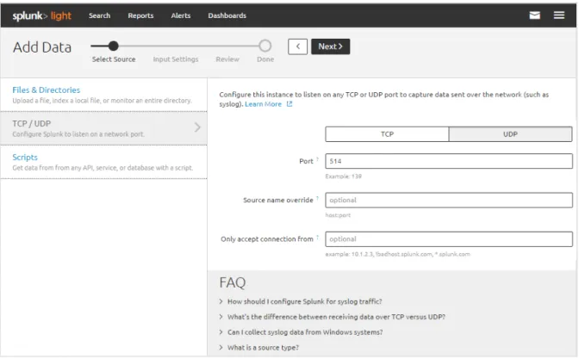This screenshot has width=579, height=359.
Task: Expand FAQ about TCP versus UDP difference
Action: [x=332, y=317]
